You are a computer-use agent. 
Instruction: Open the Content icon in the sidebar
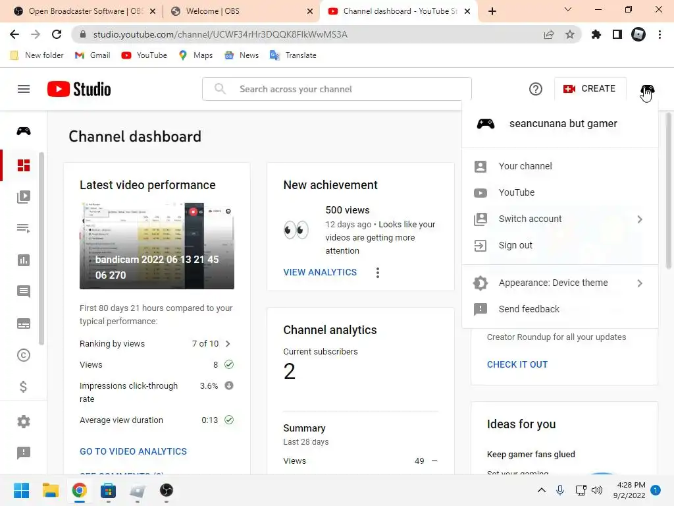pyautogui.click(x=24, y=196)
